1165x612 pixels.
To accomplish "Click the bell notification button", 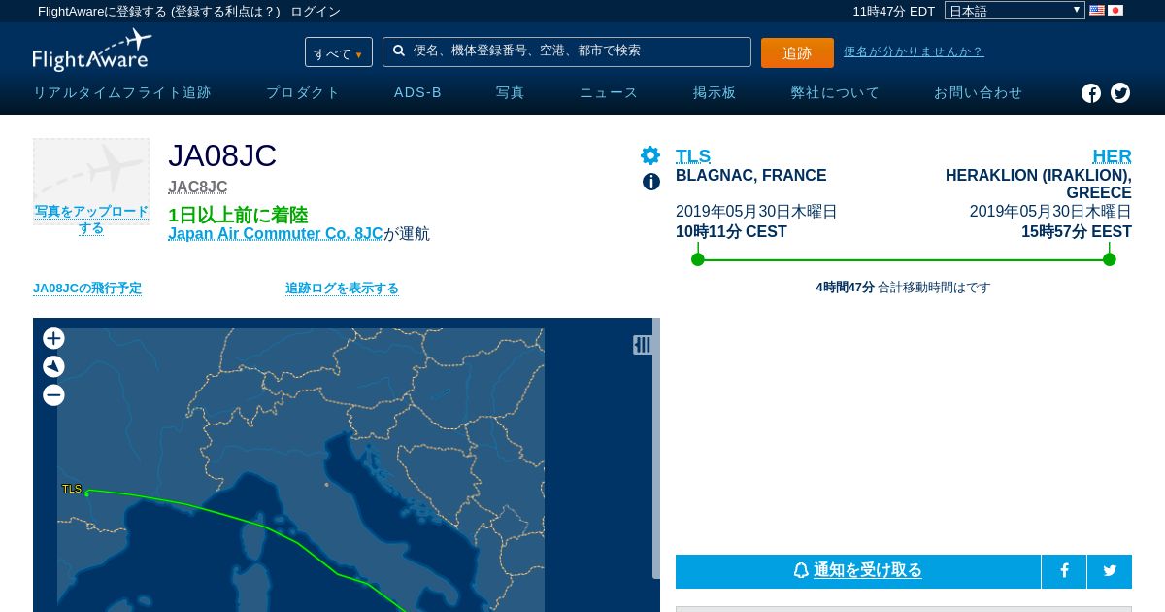I will coord(858,571).
